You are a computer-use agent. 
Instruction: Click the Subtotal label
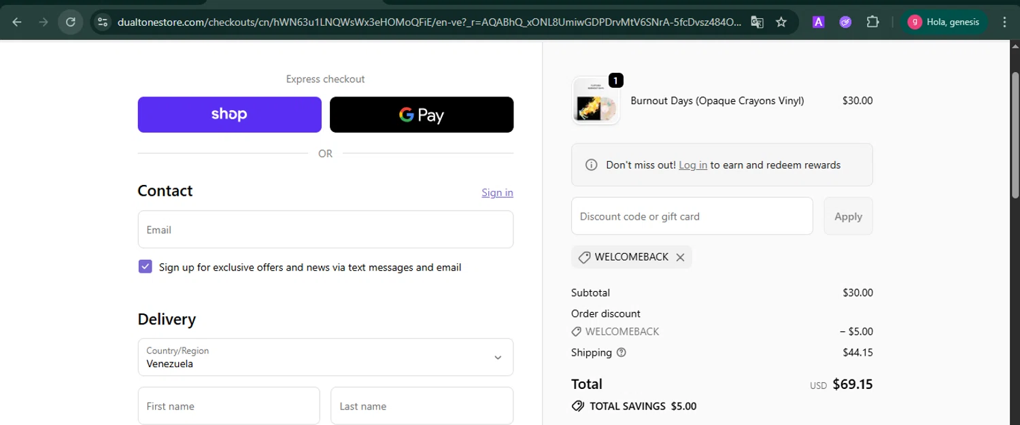point(590,292)
